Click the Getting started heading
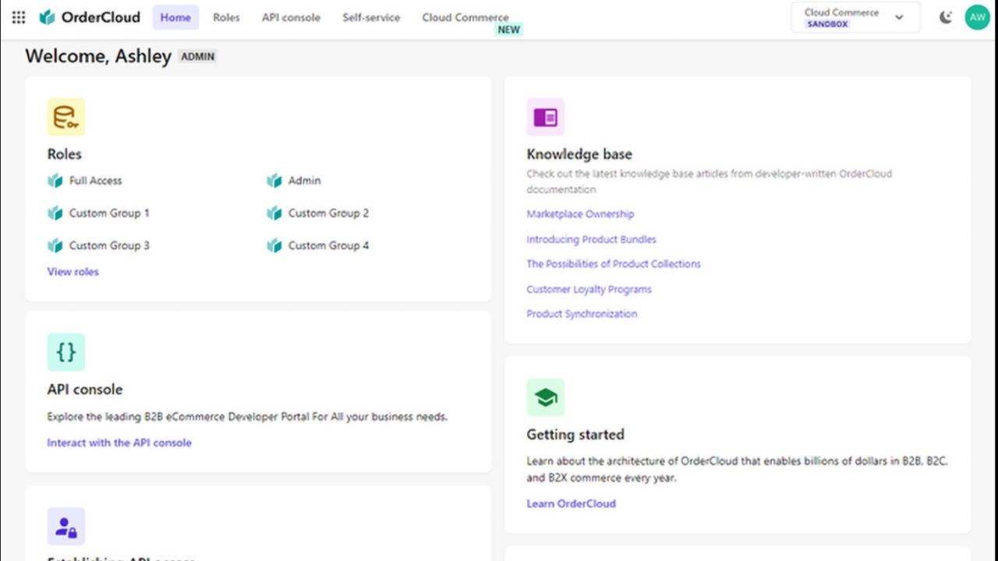Image resolution: width=998 pixels, height=561 pixels. pyautogui.click(x=575, y=435)
